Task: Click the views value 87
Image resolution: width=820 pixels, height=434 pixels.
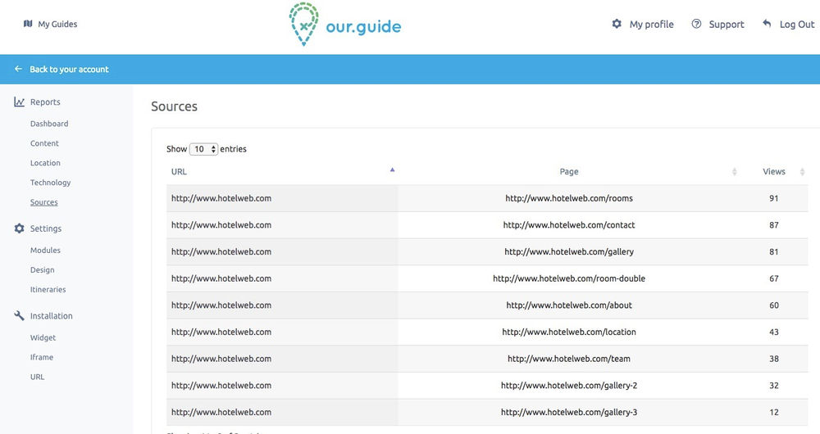Action: (774, 225)
